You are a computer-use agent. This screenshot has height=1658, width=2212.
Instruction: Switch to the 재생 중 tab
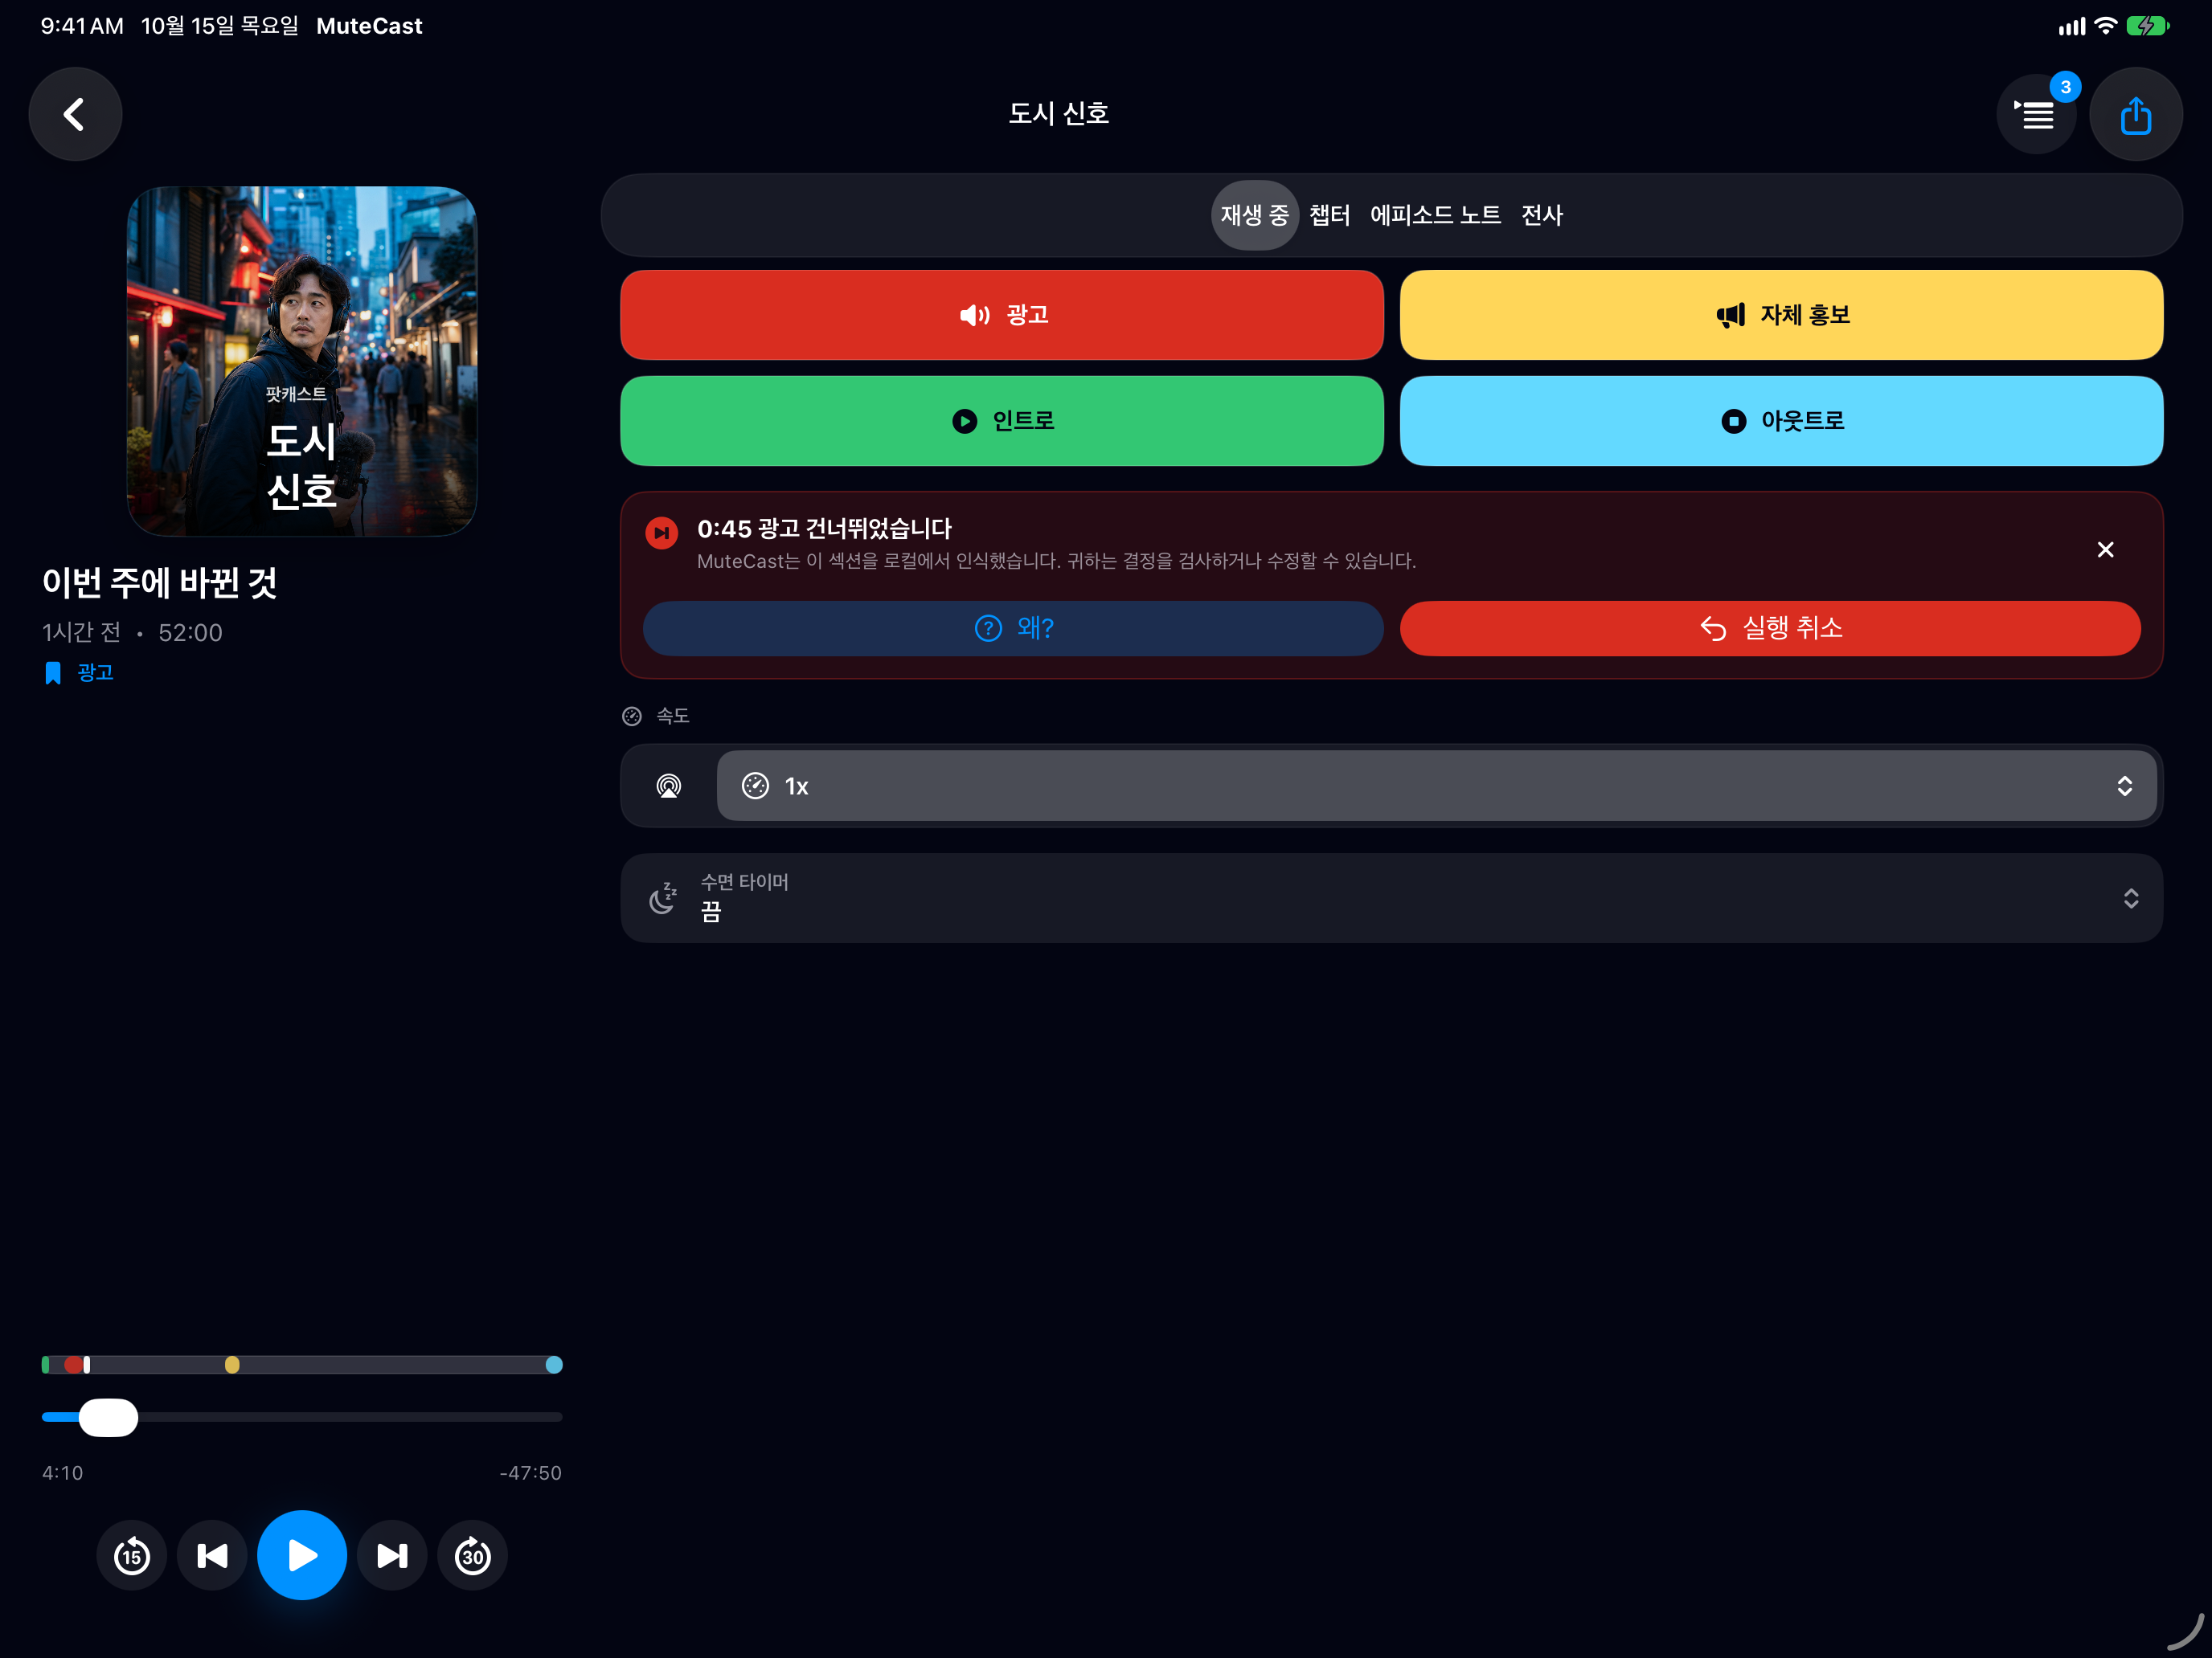(x=1254, y=214)
